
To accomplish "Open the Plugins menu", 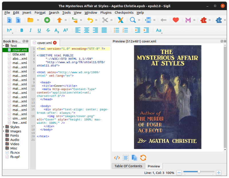I will click(106, 13).
